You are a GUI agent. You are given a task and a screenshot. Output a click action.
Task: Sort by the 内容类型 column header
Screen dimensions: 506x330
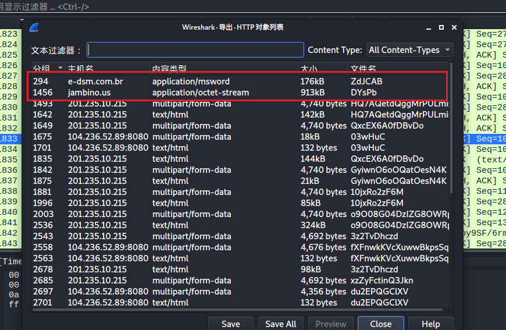coord(169,69)
